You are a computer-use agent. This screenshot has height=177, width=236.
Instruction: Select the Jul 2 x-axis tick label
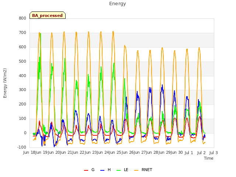201,153
